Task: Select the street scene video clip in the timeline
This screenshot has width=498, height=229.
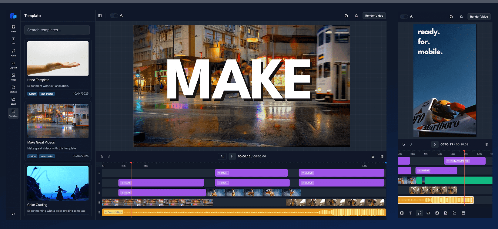Action: pyautogui.click(x=158, y=202)
